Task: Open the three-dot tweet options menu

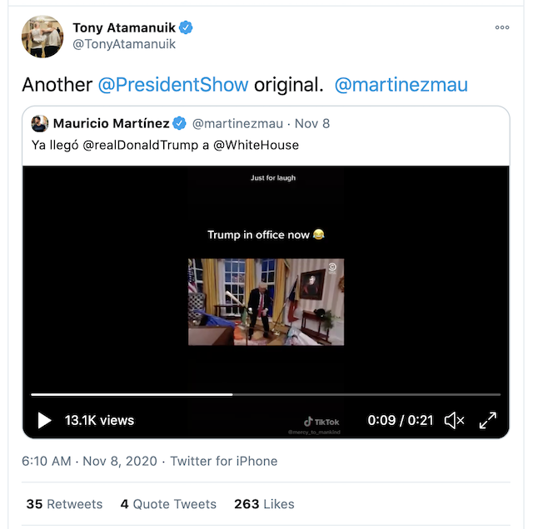Action: pos(501,27)
